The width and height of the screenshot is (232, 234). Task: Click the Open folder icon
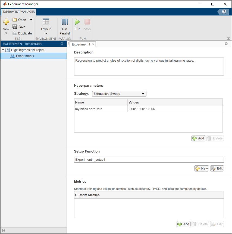(x=14, y=20)
